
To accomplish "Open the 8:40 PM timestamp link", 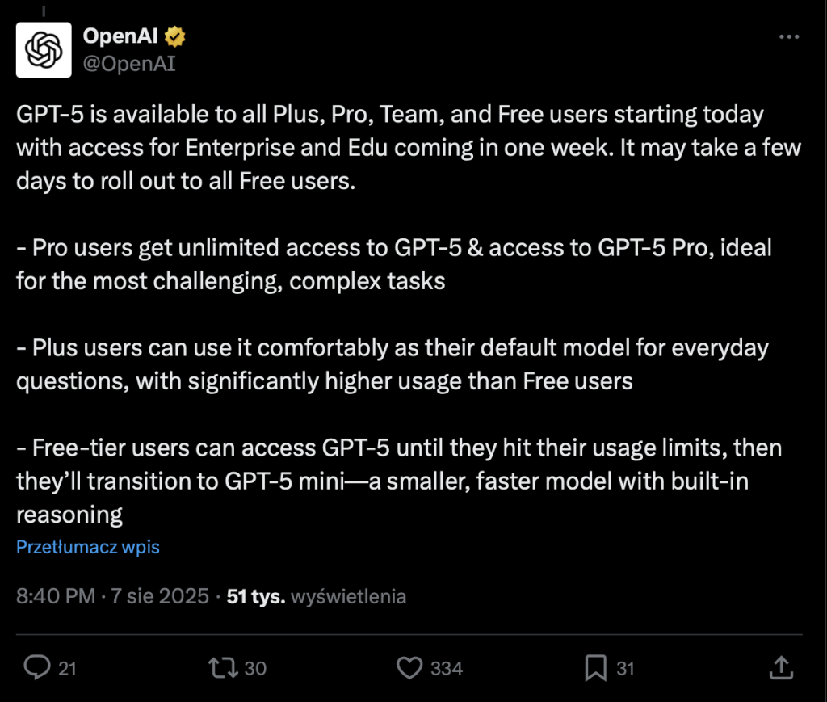I will coord(56,596).
